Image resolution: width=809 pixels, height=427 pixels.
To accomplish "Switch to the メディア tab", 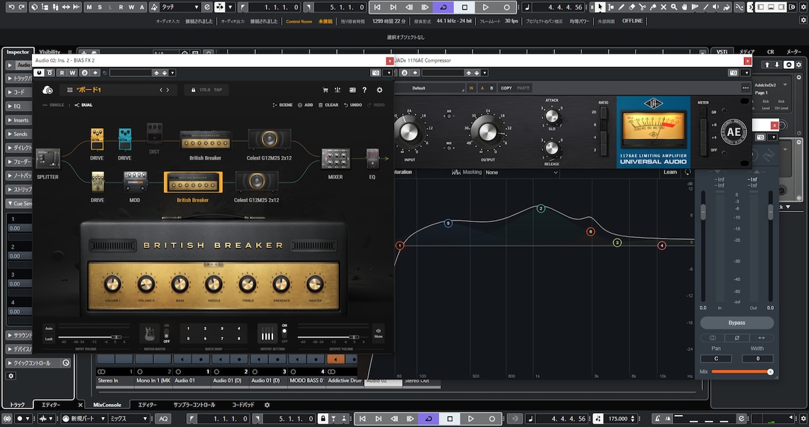I will (x=747, y=52).
